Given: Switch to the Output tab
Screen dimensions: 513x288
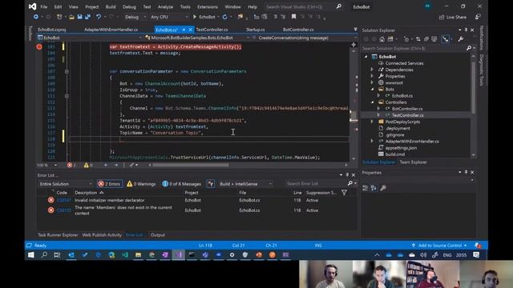Looking at the screenshot, I should pyautogui.click(x=158, y=234).
